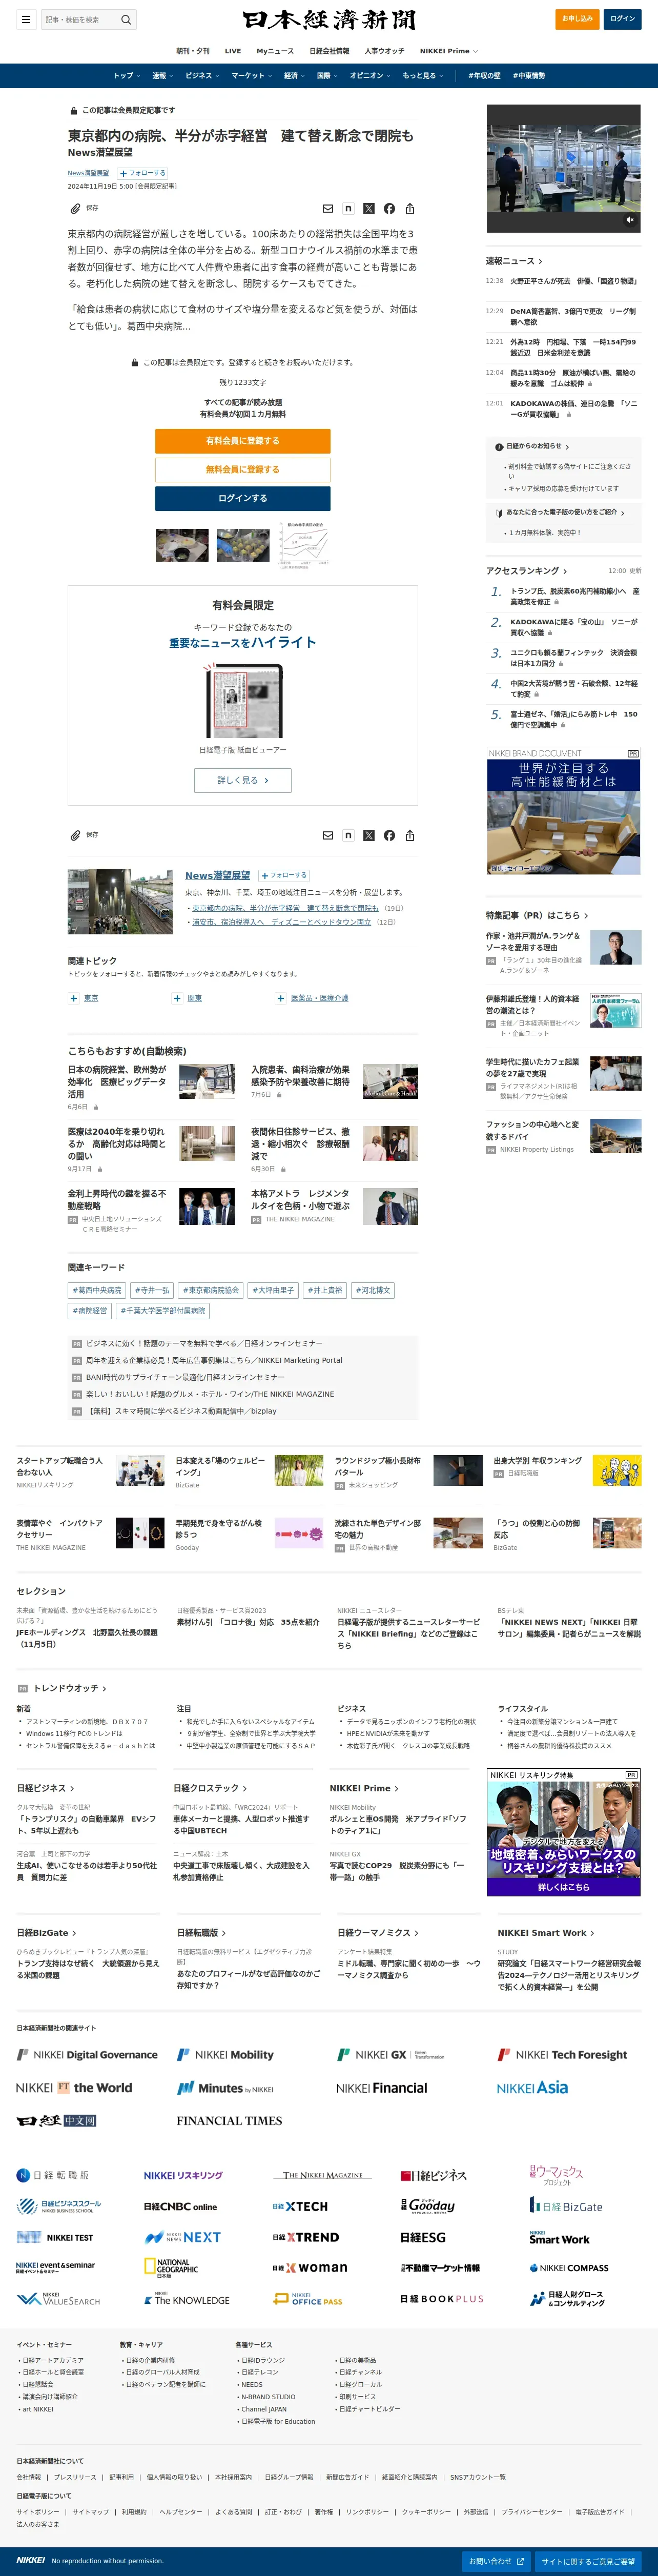The width and height of the screenshot is (658, 2576).
Task: Toggle フォローする under the article headline
Action: [x=143, y=173]
